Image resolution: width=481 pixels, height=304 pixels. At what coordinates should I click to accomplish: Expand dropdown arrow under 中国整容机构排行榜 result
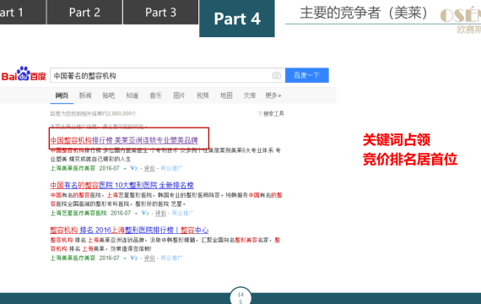pos(125,169)
